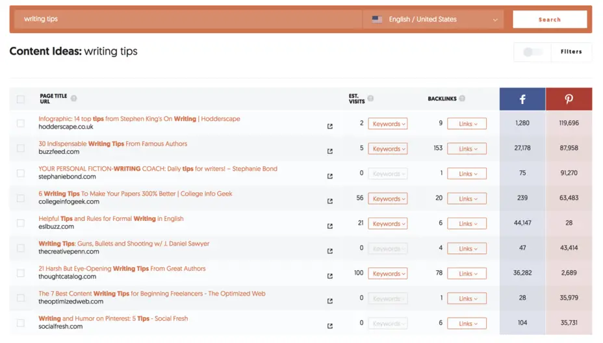Check the buzzfeed.com row checkbox

click(x=21, y=148)
